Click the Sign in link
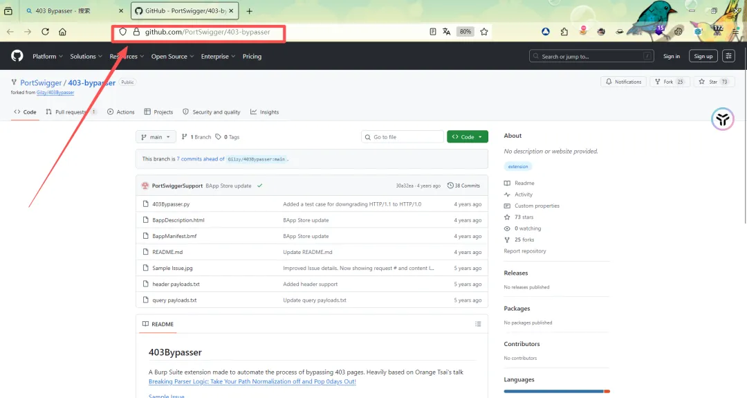 (671, 56)
